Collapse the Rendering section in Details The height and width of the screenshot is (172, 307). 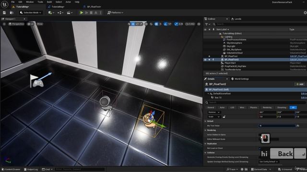pyautogui.click(x=205, y=130)
